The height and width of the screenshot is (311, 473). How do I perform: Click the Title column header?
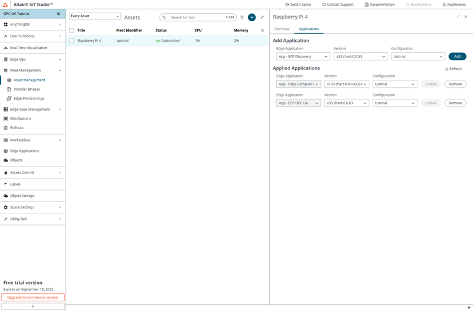[81, 30]
